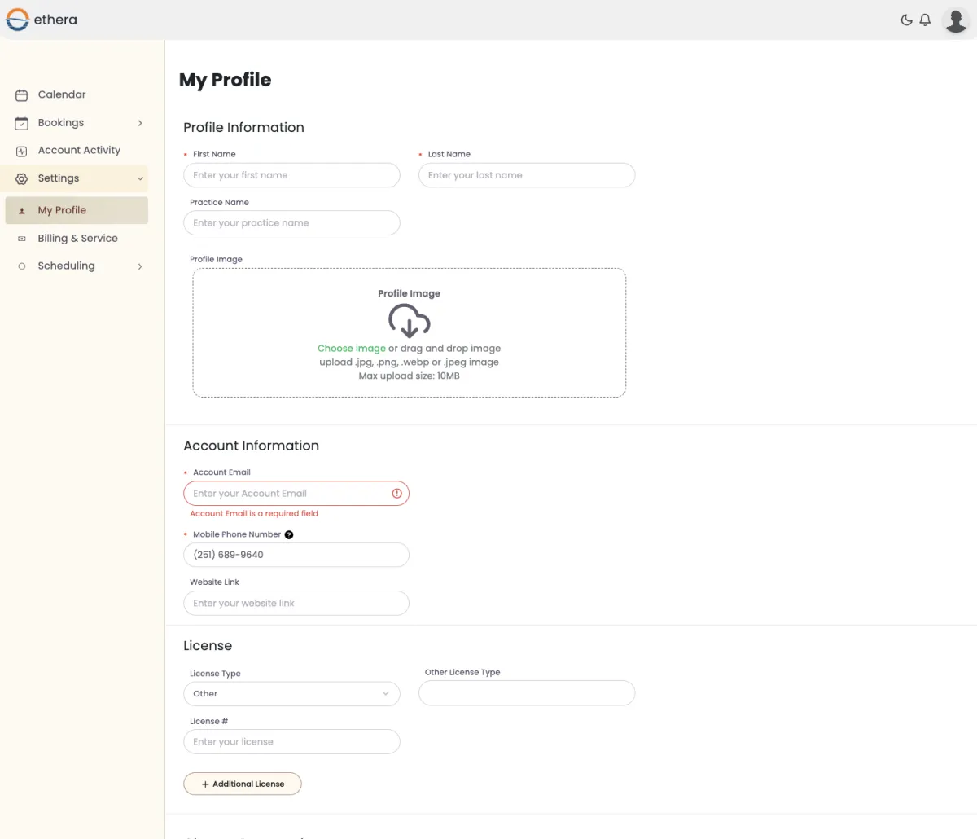Expand the Bookings submenu chevron
The image size is (977, 839).
click(140, 123)
